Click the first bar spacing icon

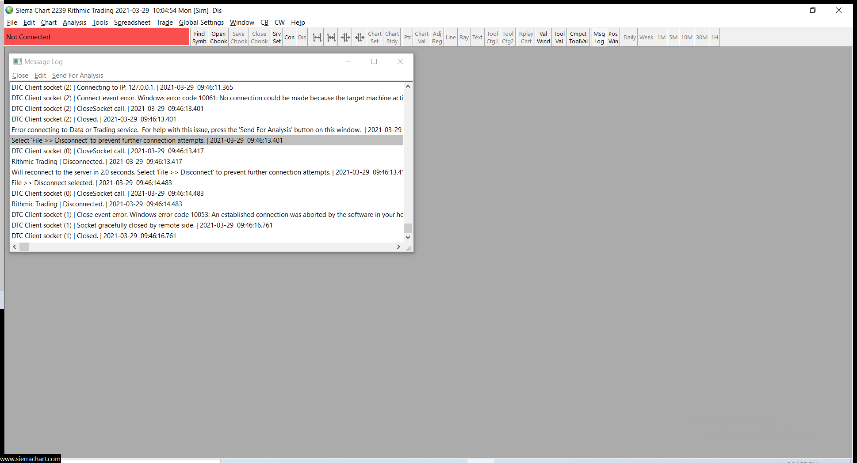317,38
